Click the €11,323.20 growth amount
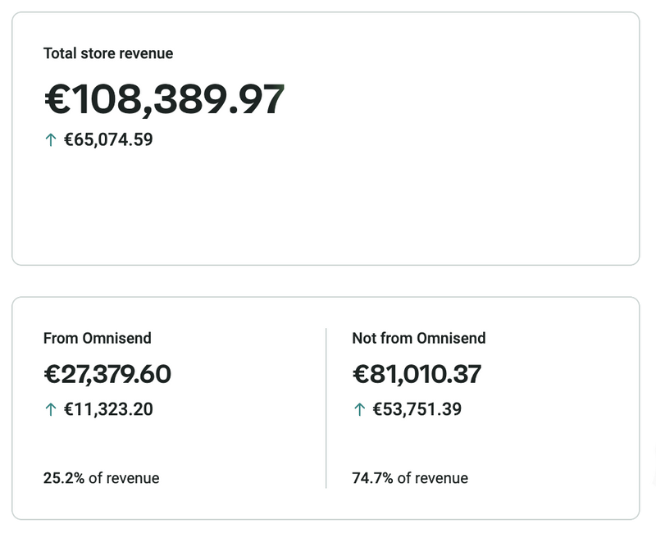Viewport: 656px width, 538px height. point(108,409)
